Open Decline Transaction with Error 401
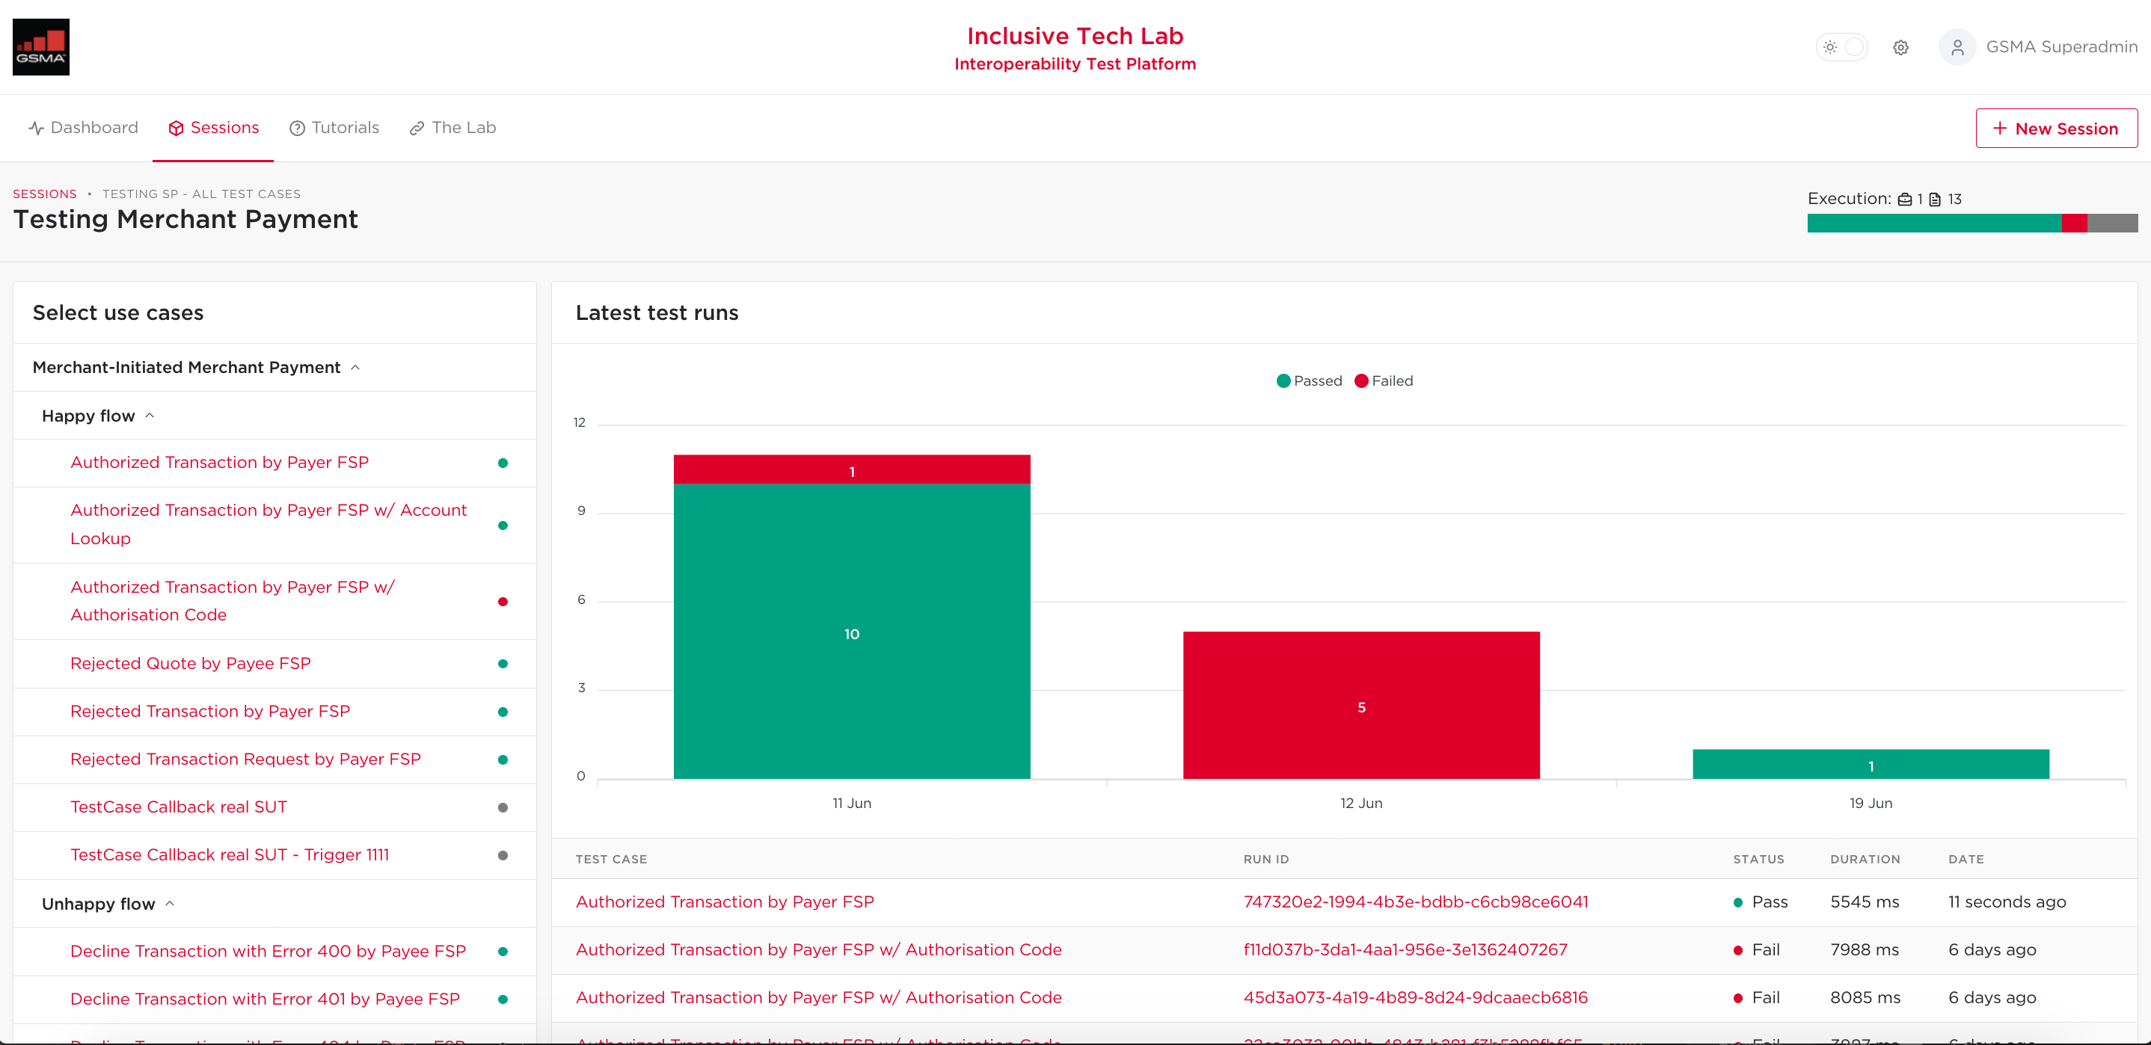This screenshot has width=2151, height=1045. pyautogui.click(x=265, y=999)
